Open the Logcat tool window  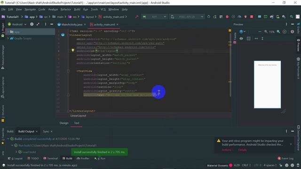click(x=16, y=159)
